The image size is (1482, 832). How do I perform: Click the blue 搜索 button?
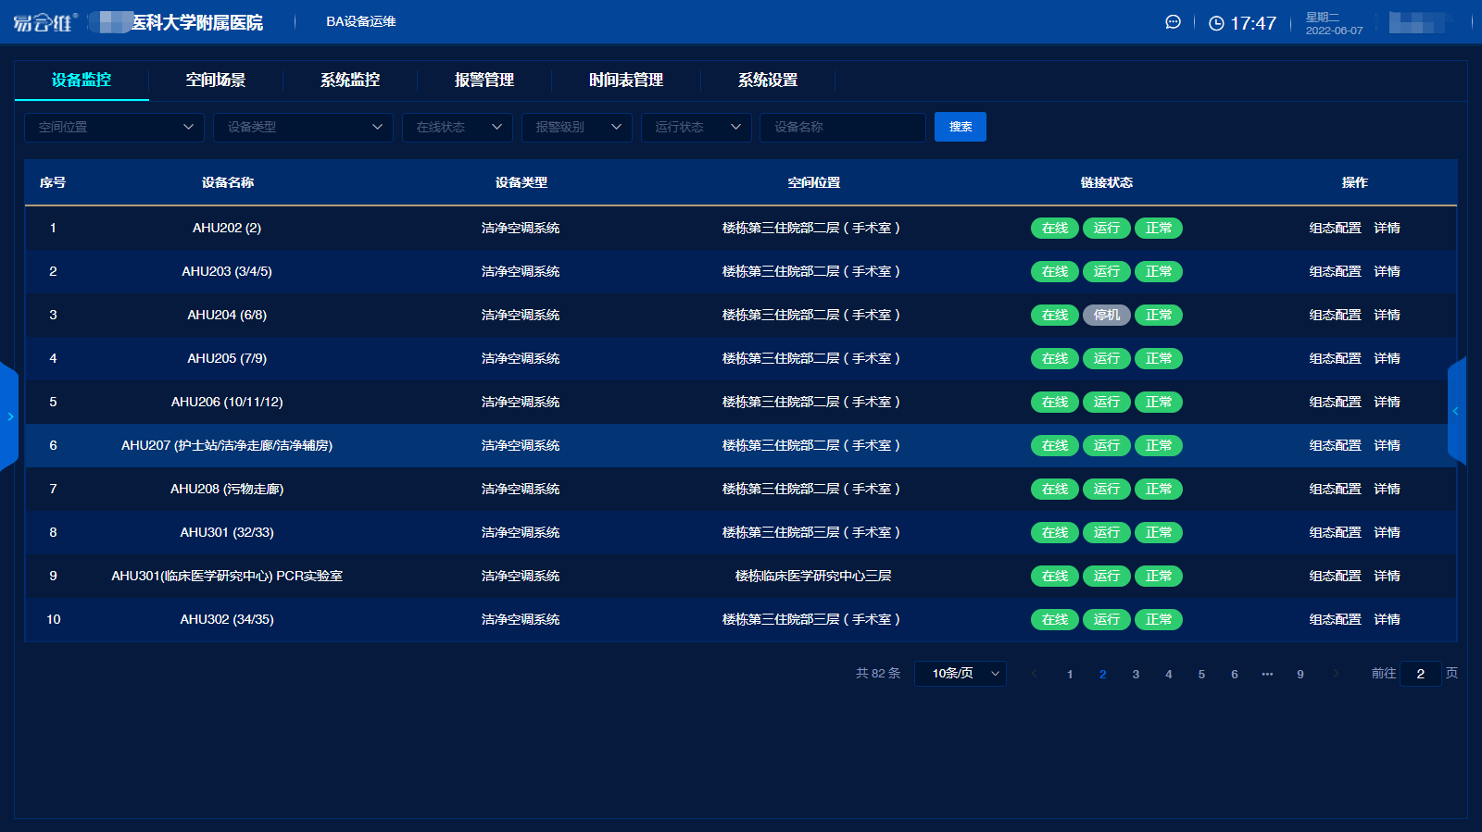point(960,127)
